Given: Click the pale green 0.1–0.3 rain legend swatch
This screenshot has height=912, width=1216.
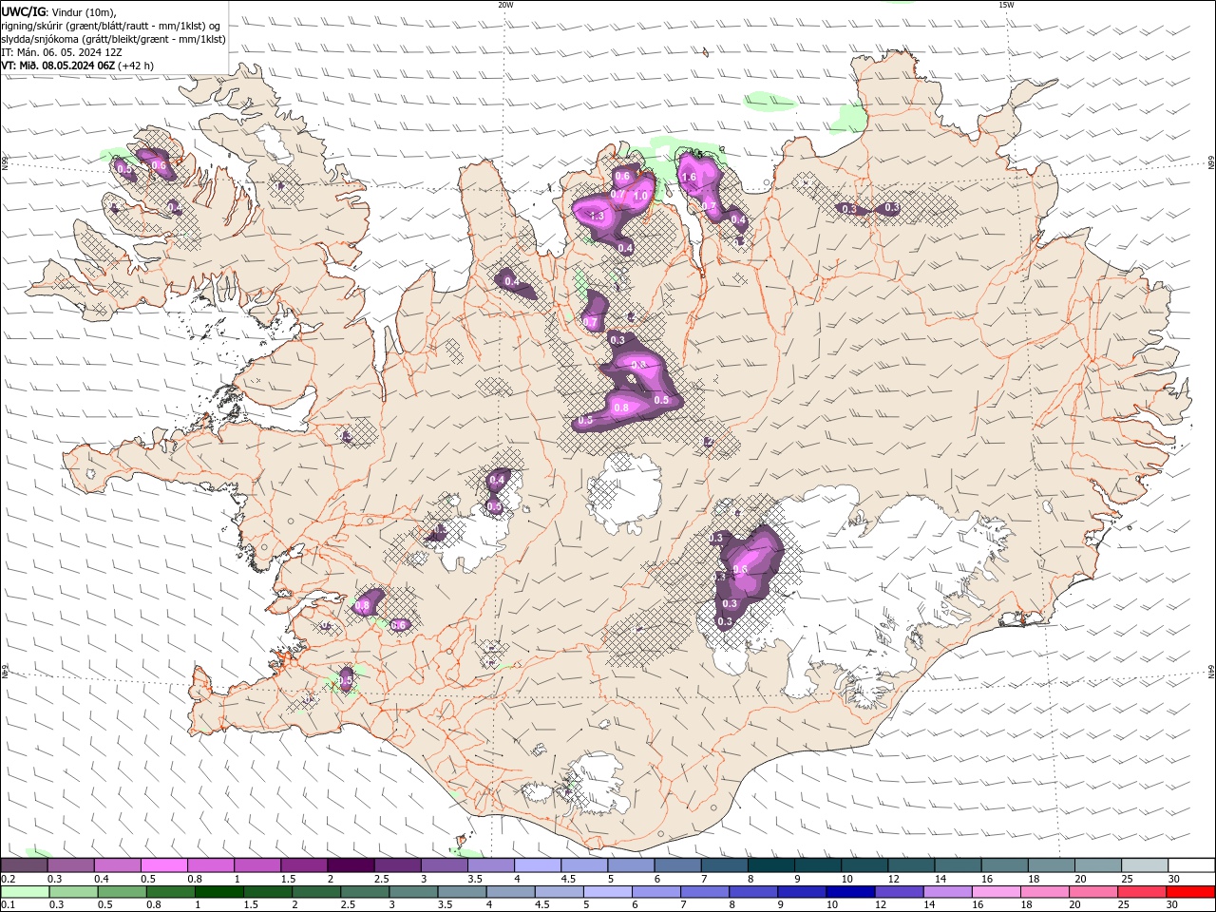Looking at the screenshot, I should [26, 892].
